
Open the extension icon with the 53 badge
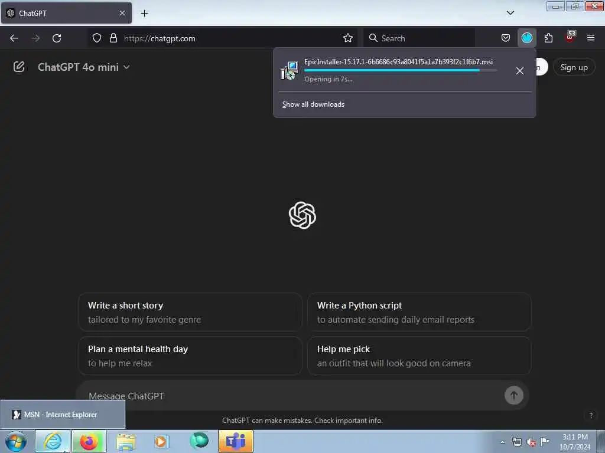coord(570,37)
